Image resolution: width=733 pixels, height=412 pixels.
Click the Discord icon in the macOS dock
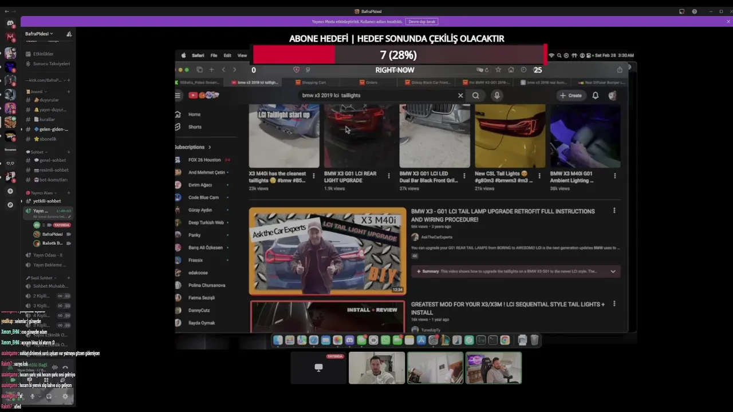(349, 340)
